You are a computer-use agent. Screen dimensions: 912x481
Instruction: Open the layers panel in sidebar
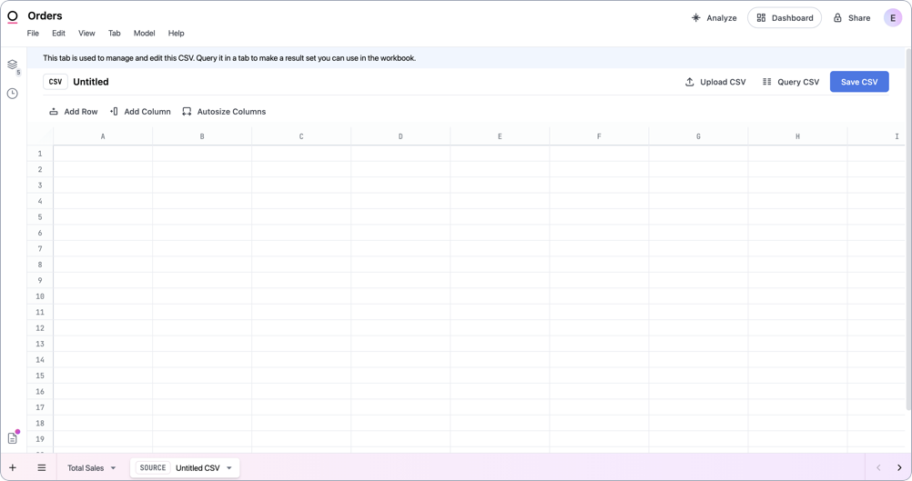coord(13,65)
